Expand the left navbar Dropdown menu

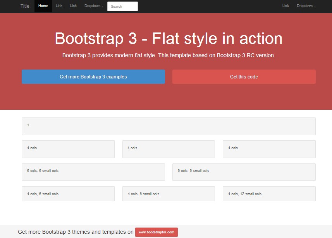(94, 6)
